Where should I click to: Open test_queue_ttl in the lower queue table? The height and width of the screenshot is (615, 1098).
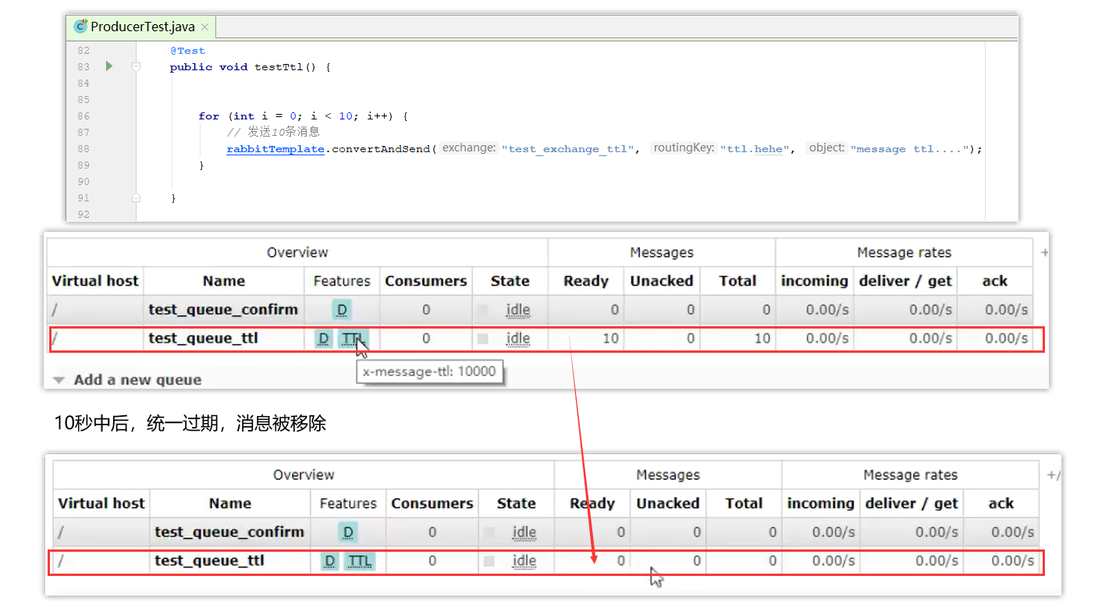tap(209, 561)
